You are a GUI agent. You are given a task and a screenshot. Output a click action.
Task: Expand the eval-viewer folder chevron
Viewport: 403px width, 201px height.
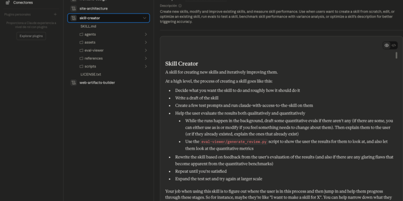tap(146, 50)
